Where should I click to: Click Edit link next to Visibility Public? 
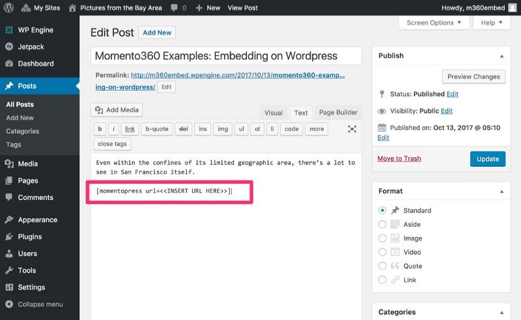point(447,111)
